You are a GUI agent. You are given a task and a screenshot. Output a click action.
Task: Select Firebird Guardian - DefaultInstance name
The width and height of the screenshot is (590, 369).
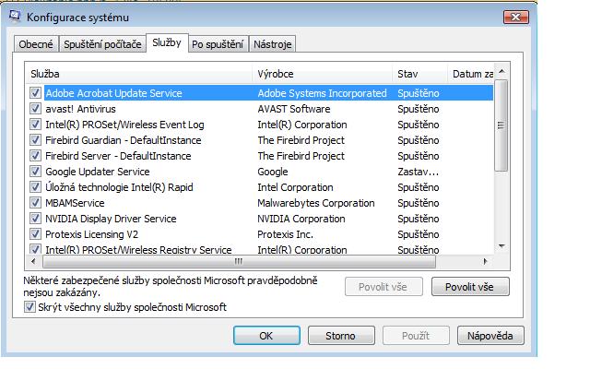point(123,140)
